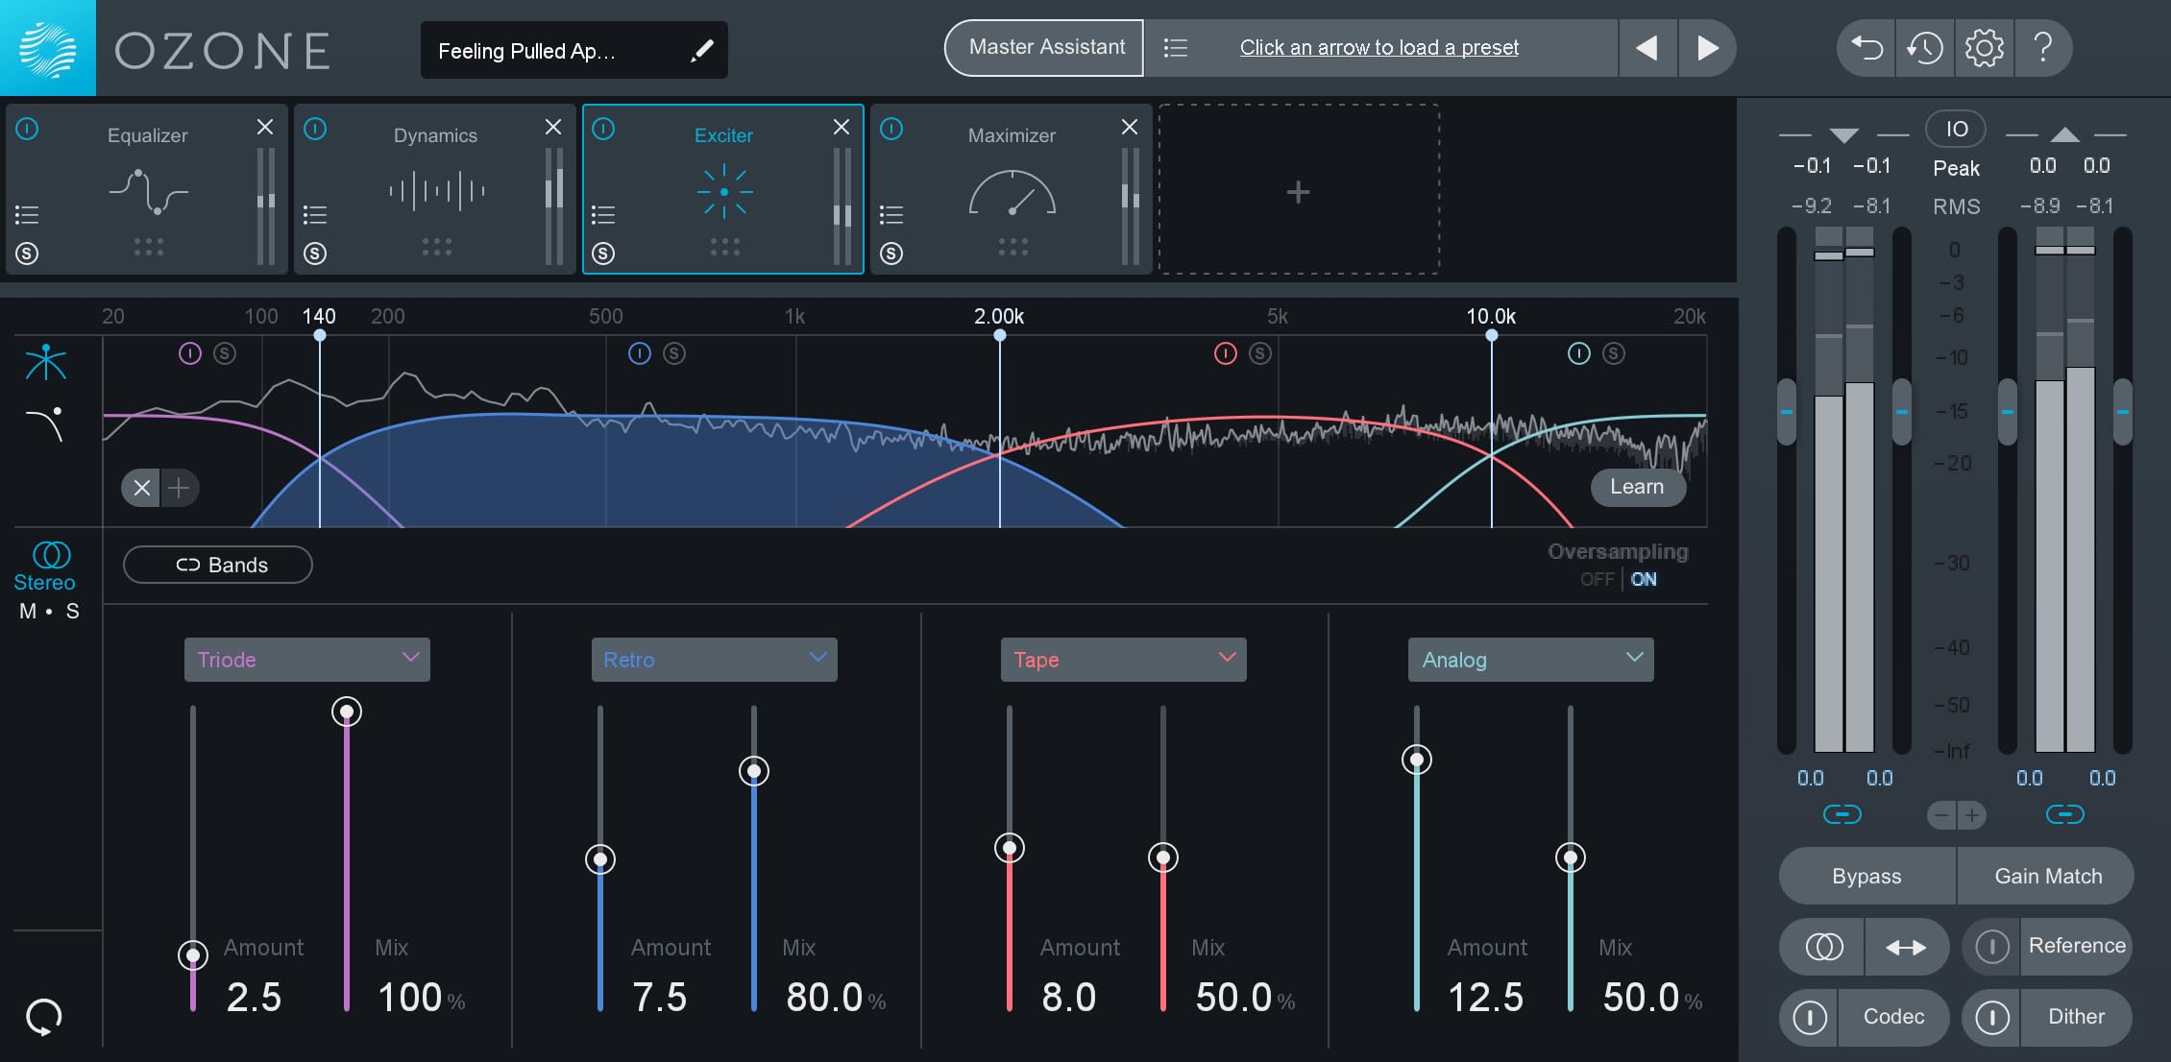Turn oversampling OFF

click(x=1597, y=579)
